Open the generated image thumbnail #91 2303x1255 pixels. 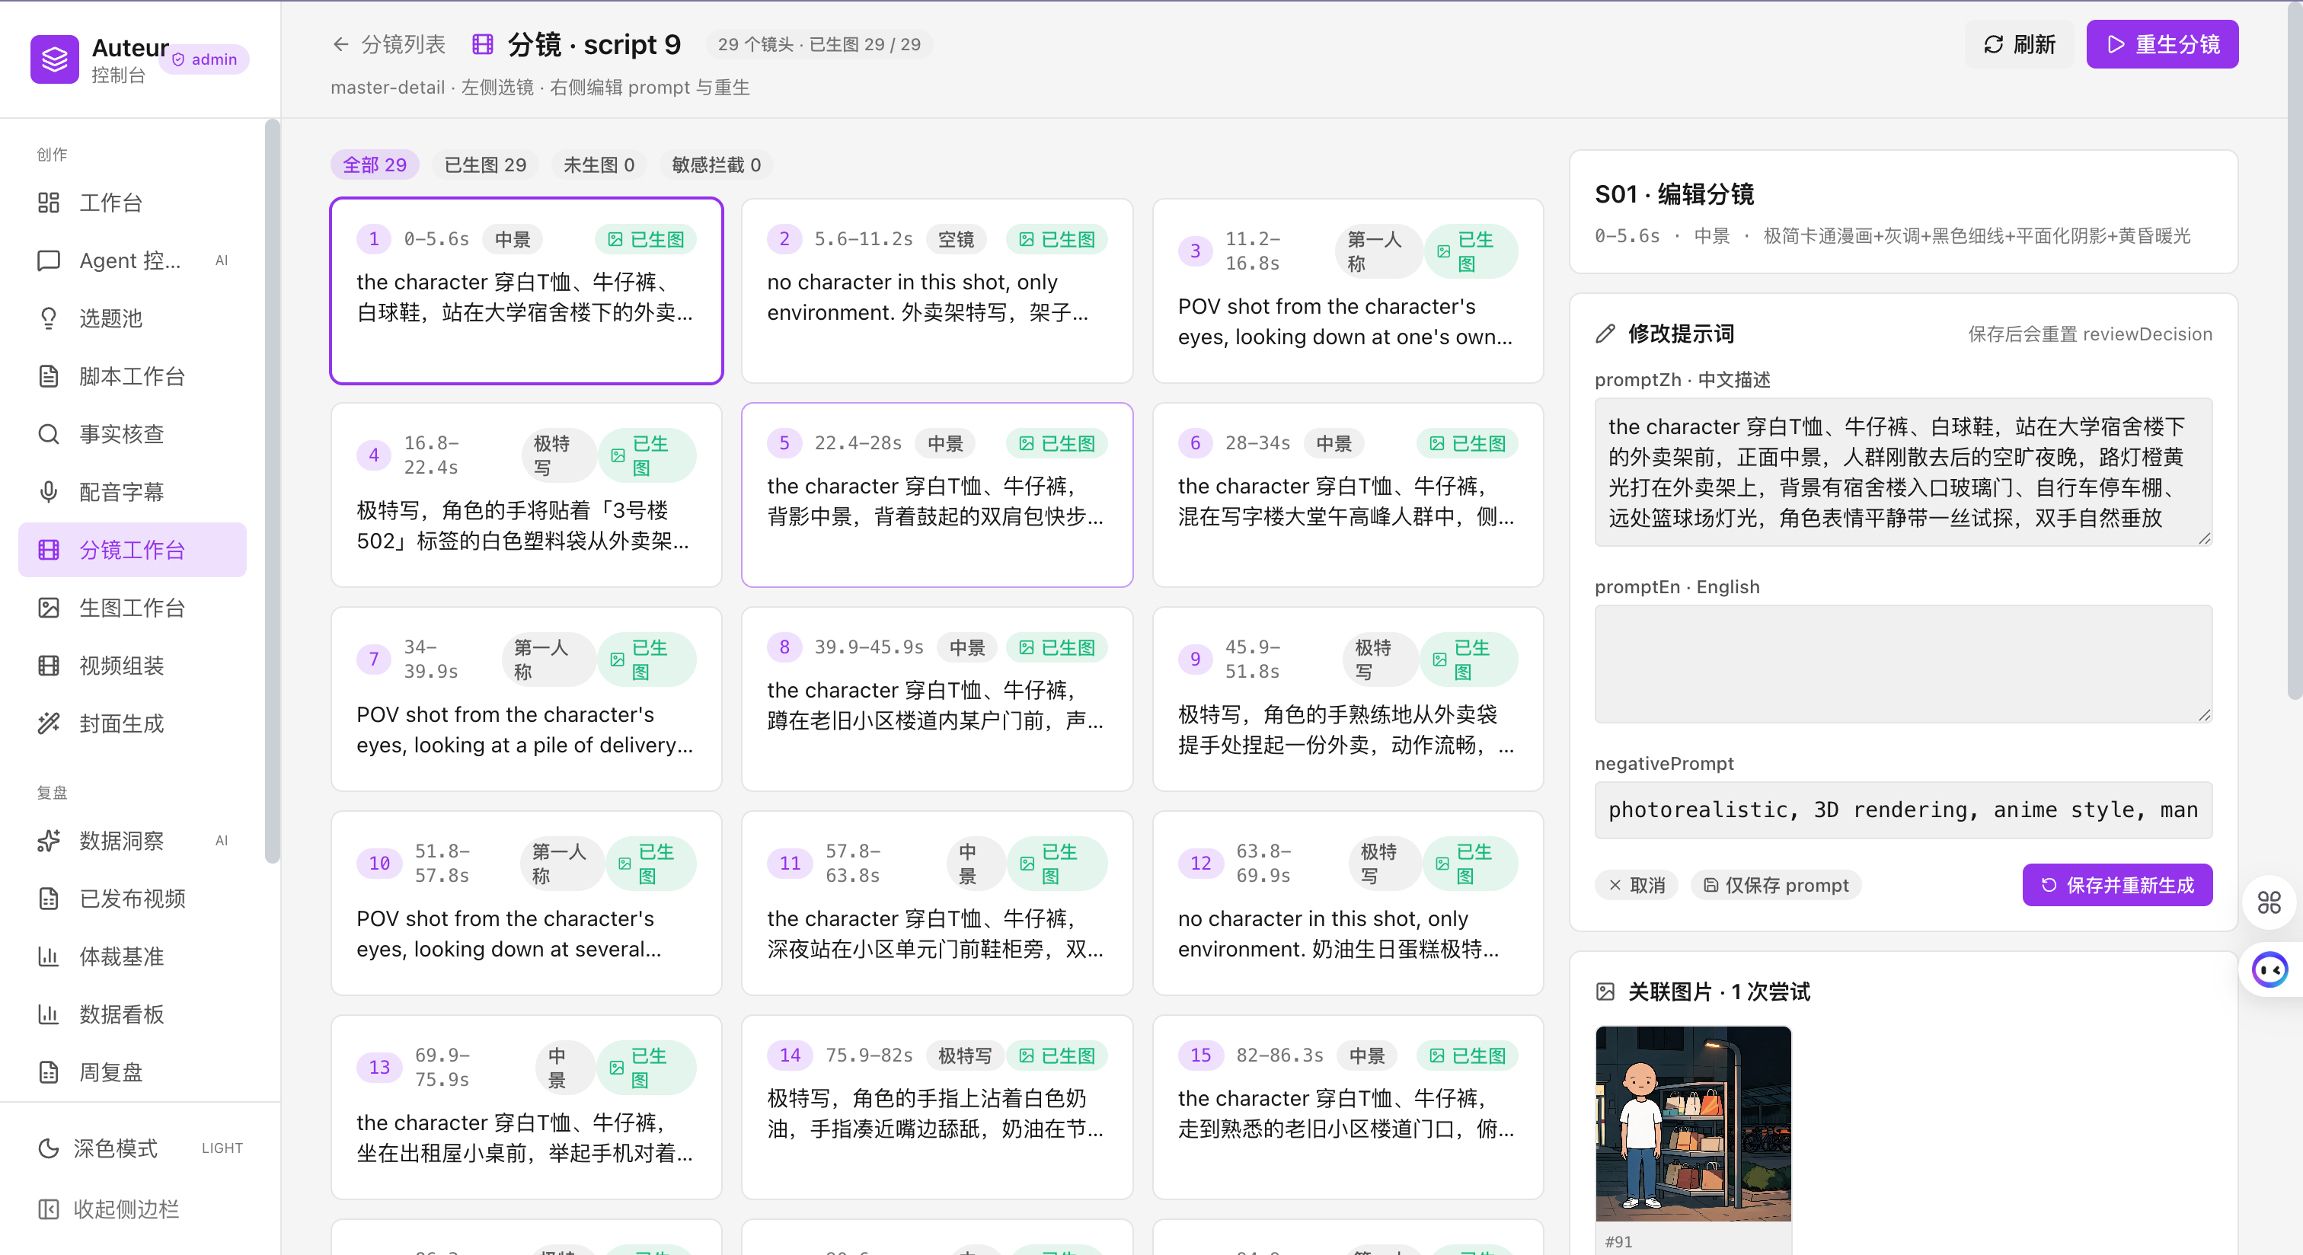[1693, 1123]
